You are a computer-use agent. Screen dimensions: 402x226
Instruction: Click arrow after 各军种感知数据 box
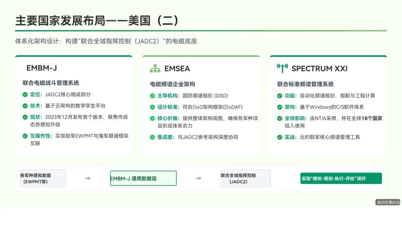(88, 178)
